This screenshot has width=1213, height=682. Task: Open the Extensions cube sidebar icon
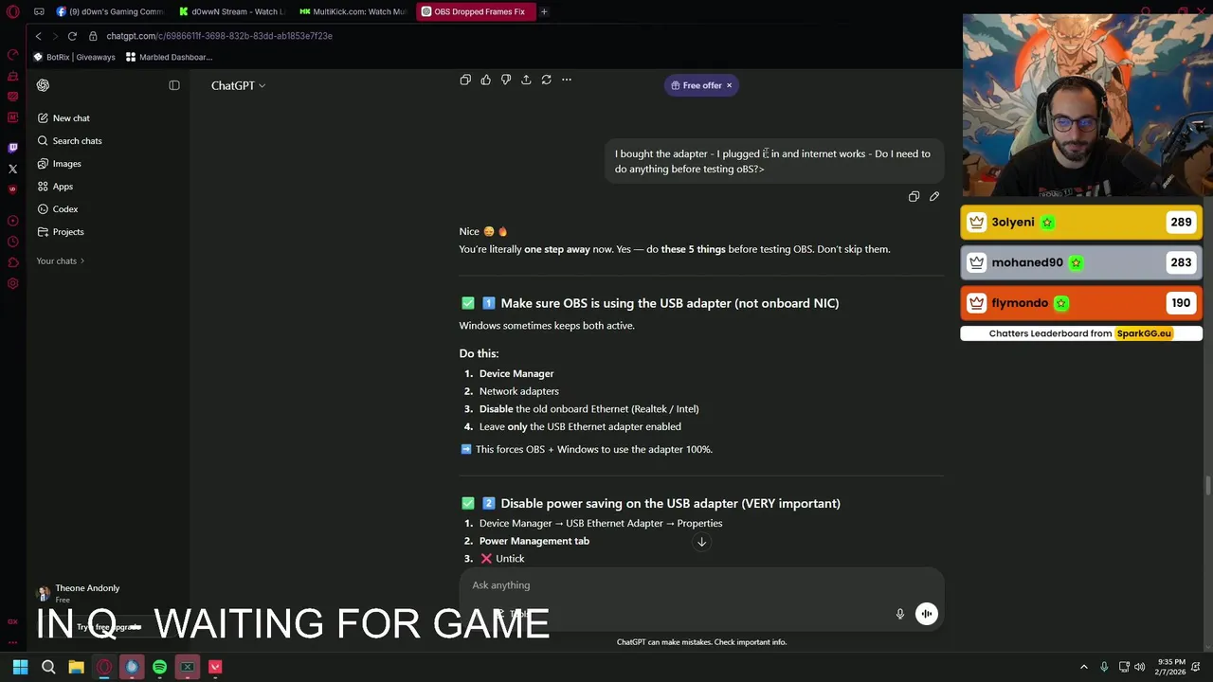tap(12, 262)
